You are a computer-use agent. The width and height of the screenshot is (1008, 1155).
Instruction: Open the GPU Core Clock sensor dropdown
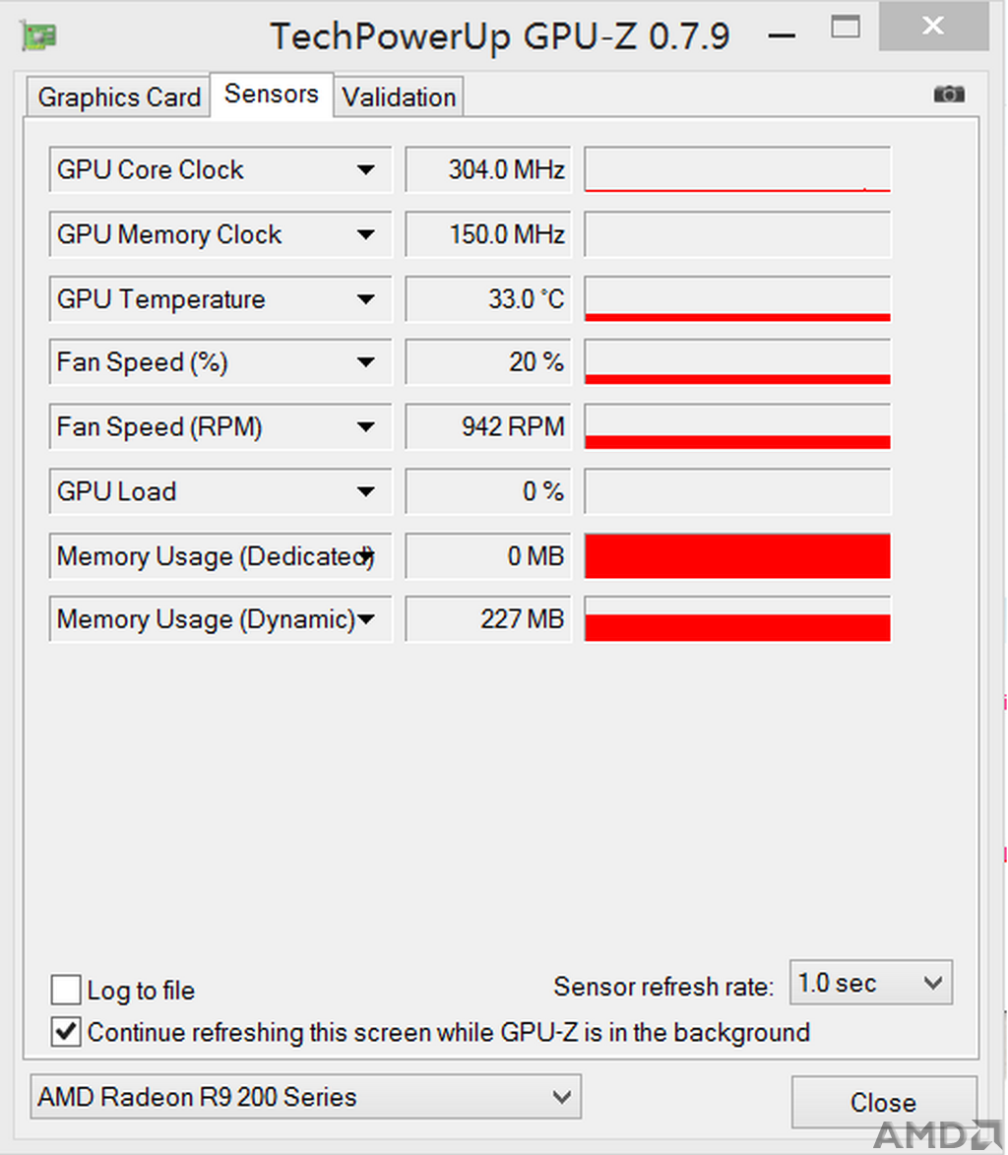[x=366, y=170]
